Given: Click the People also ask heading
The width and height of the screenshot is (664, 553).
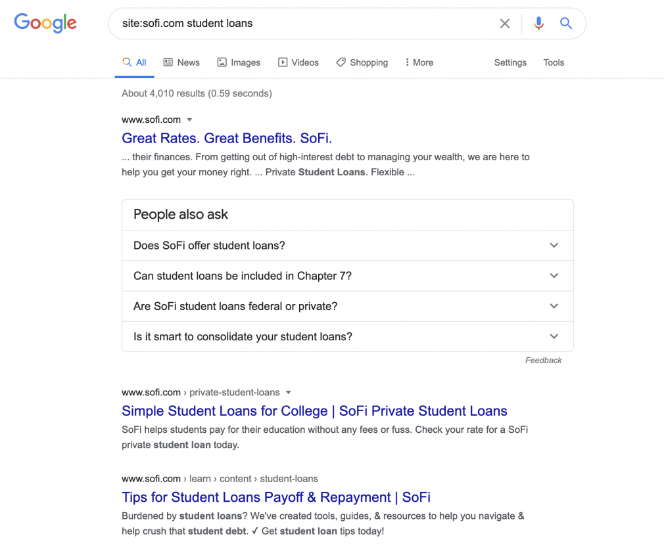Looking at the screenshot, I should pos(181,215).
